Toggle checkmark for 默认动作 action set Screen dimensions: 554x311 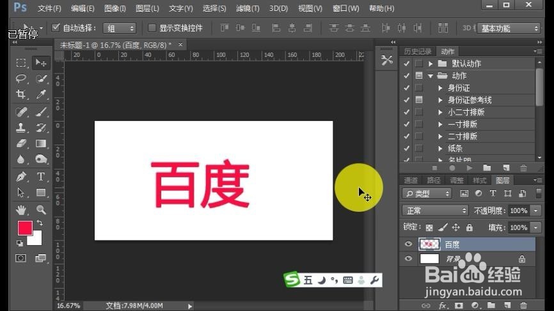(x=407, y=63)
